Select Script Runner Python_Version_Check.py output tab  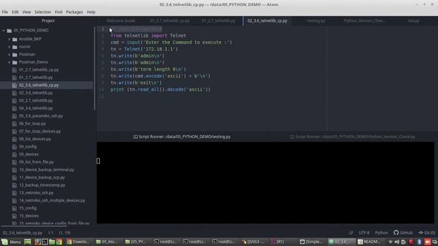(352, 137)
